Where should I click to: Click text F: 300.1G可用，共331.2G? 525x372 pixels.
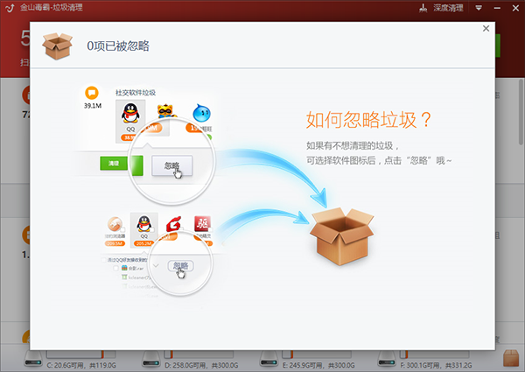(x=436, y=365)
